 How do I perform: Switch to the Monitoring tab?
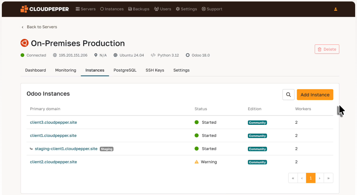[x=66, y=70]
